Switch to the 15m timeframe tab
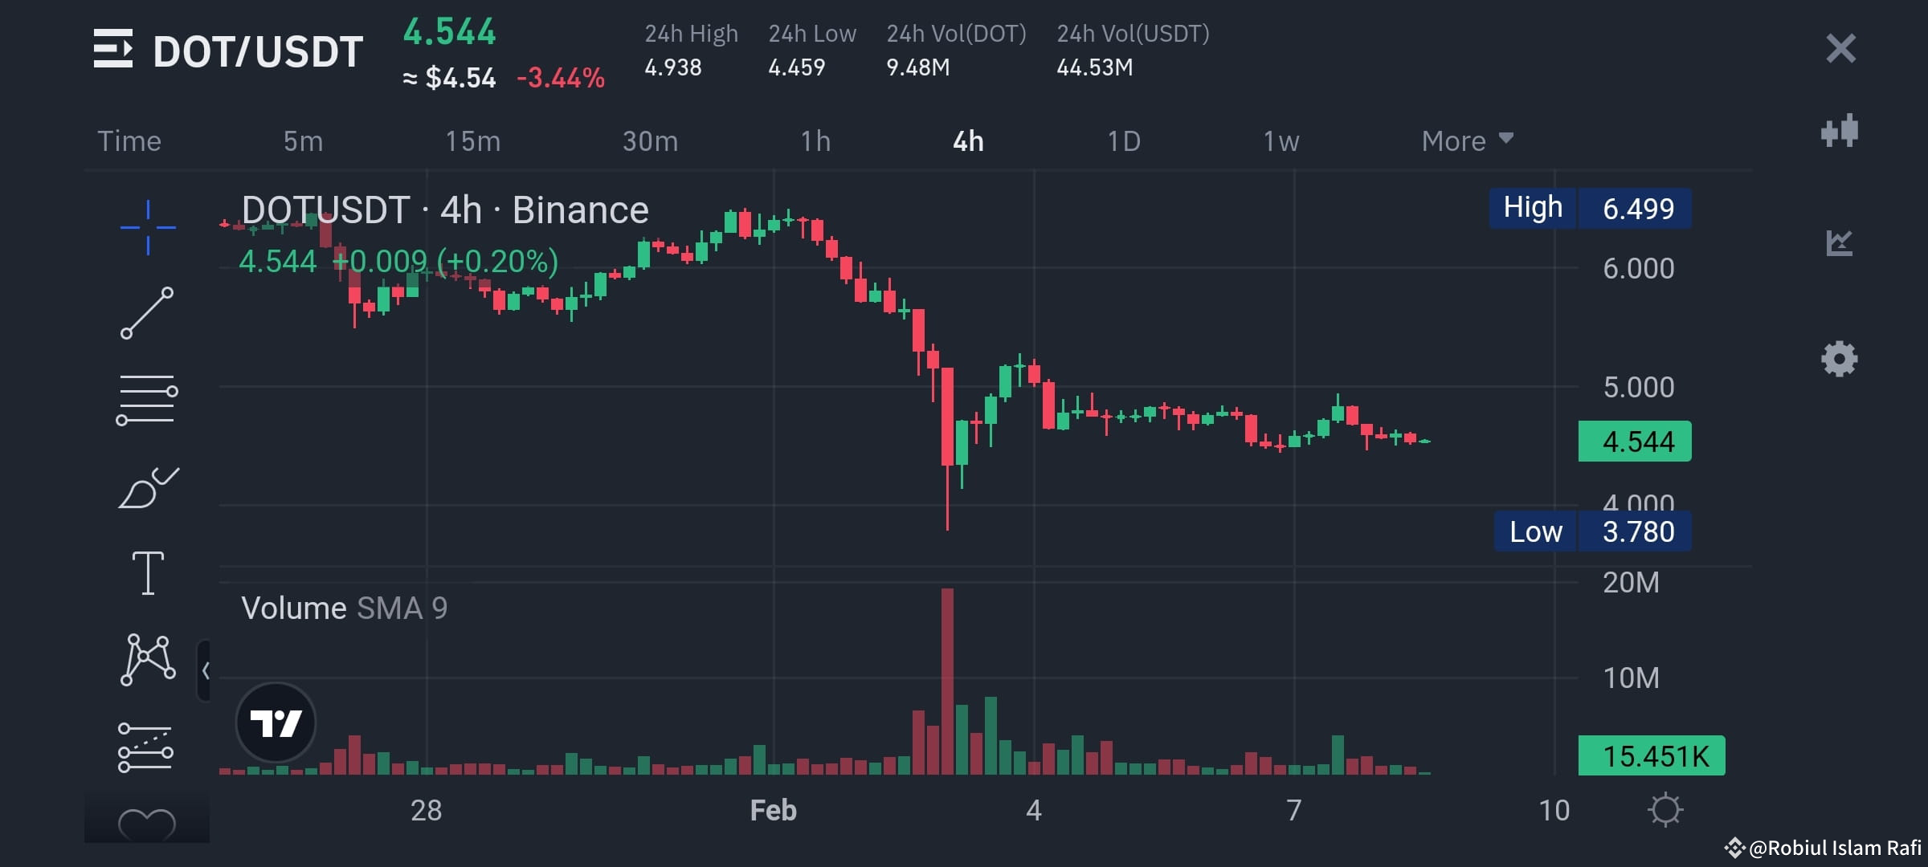Viewport: 1928px width, 867px height. pos(473,140)
